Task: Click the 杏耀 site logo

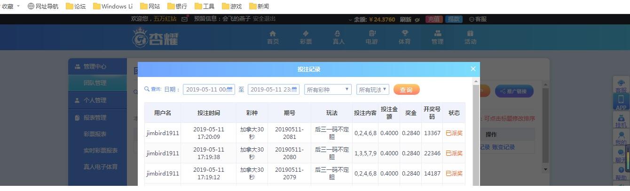Action: (x=155, y=37)
